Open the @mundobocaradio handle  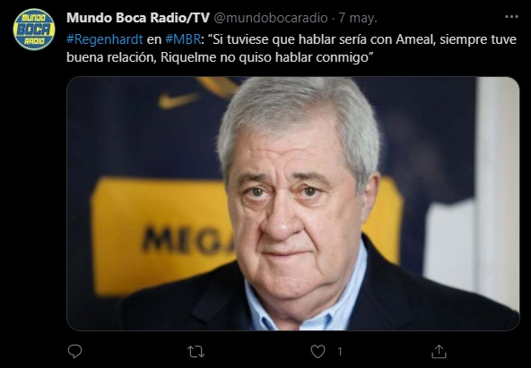[271, 18]
